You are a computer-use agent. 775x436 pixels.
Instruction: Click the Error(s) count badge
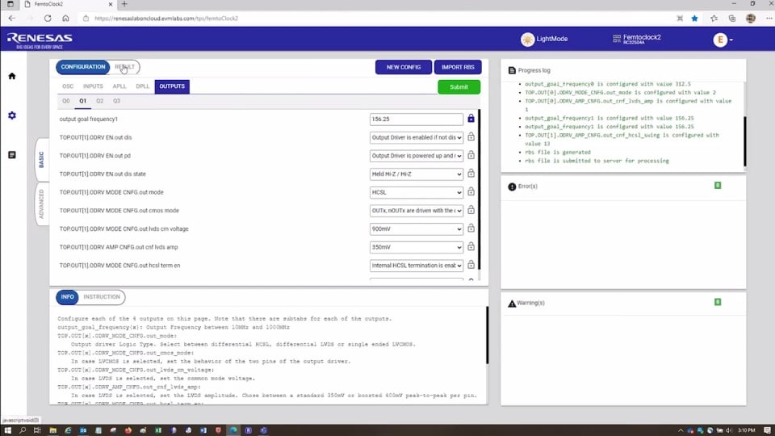tap(718, 186)
